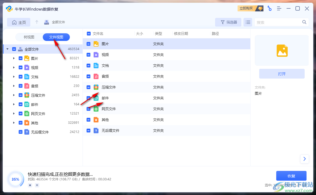Expand the 图片 tree node
The image size is (316, 195).
pos(14,58)
